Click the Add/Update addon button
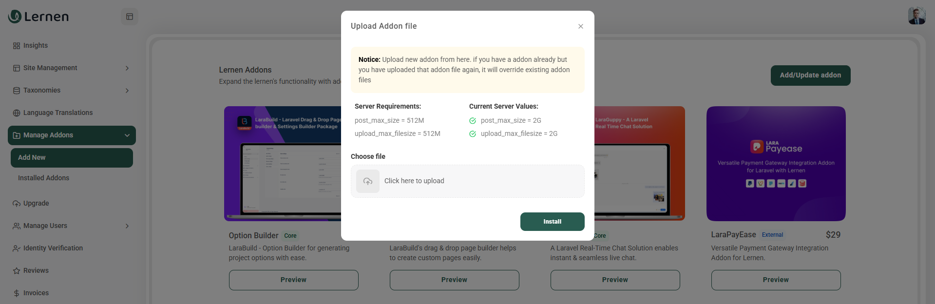This screenshot has width=935, height=304. pyautogui.click(x=810, y=76)
